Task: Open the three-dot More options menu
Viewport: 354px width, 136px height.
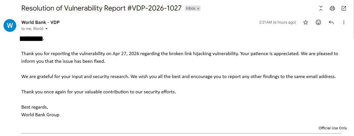Action: pos(344,22)
